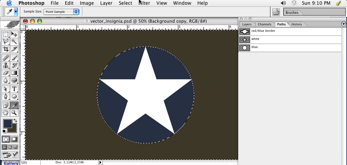Select the Pen tool
347x165 pixels.
[x=6, y=96]
